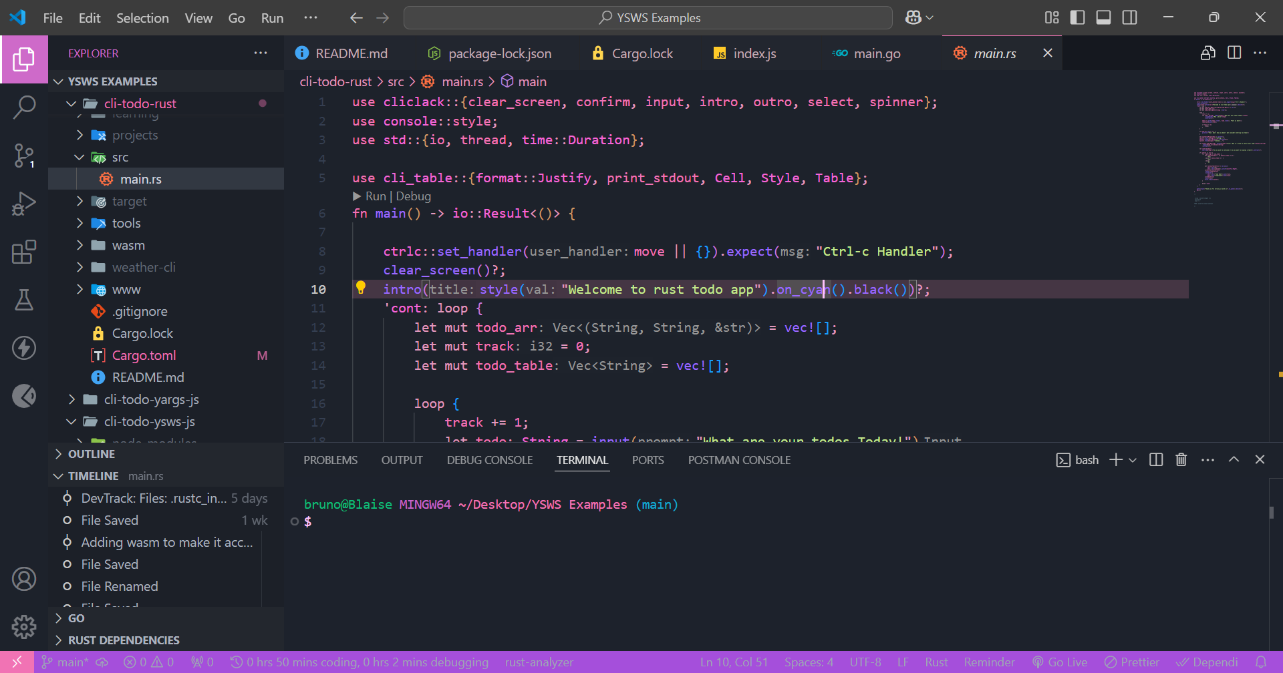Open the Accounts icon in activity bar
Screen dimensions: 1283x673
pyautogui.click(x=24, y=579)
